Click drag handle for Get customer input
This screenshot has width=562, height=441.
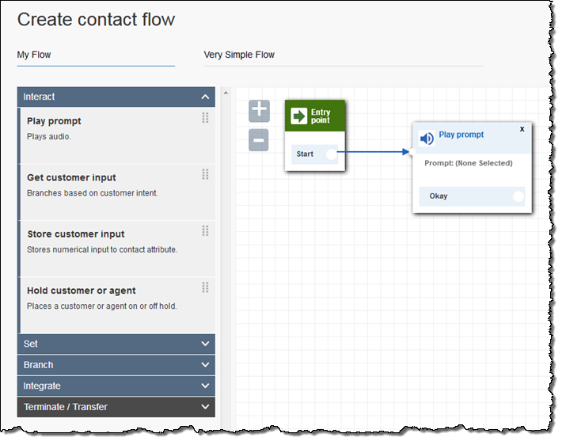point(205,174)
